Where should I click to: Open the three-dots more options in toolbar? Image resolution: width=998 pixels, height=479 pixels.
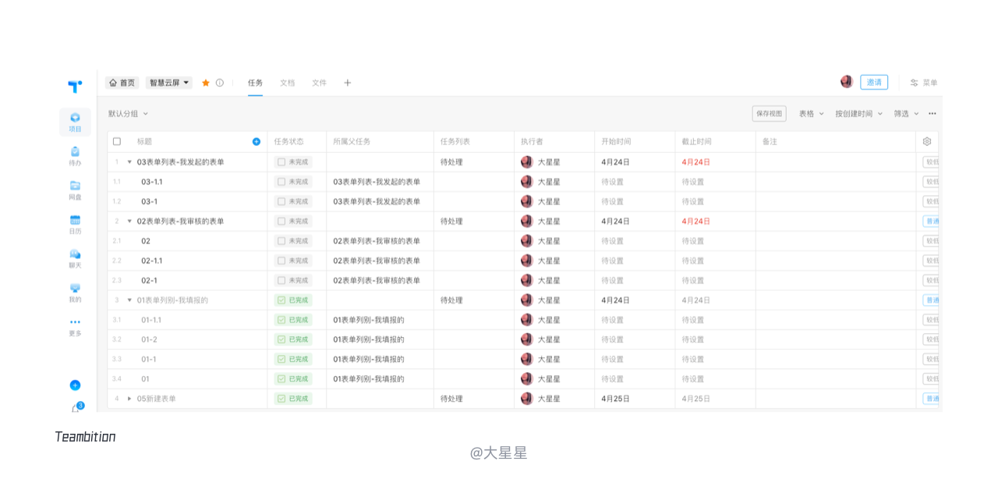click(x=933, y=113)
